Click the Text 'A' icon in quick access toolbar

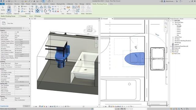coord(34,1)
